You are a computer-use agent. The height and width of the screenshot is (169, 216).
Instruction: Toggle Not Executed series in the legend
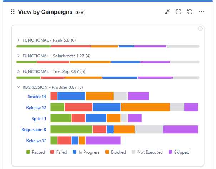pos(147,152)
